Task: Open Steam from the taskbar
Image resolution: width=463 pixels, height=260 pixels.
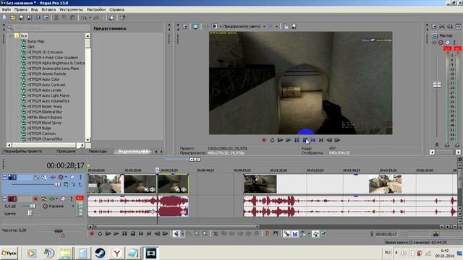Action: [100, 253]
